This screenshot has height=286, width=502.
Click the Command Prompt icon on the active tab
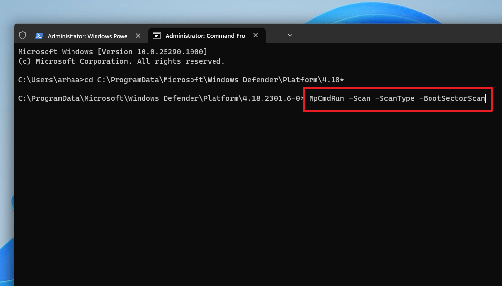click(156, 35)
